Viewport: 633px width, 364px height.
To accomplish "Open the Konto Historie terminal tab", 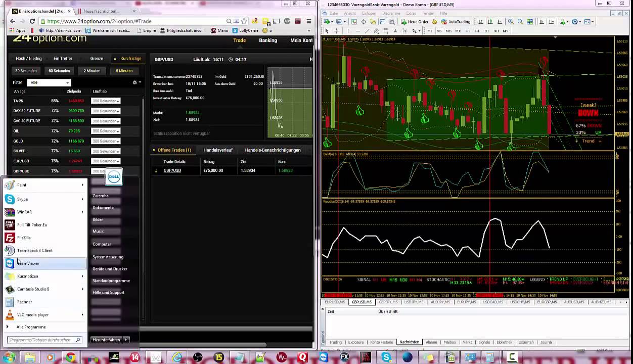I will click(x=381, y=342).
